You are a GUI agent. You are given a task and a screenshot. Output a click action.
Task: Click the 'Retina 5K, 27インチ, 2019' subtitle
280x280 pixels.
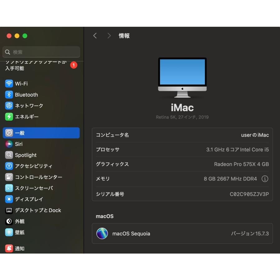coord(182,117)
